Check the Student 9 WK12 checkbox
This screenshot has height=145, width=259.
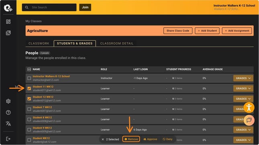(29, 130)
